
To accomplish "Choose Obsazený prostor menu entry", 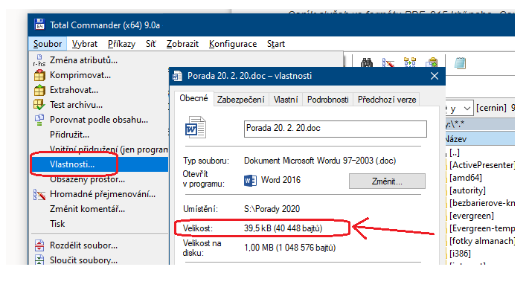I will tap(87, 179).
